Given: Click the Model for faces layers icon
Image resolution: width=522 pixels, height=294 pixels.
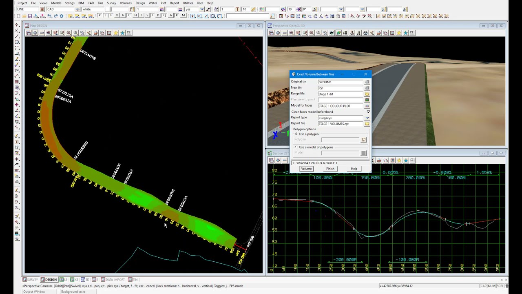Looking at the screenshot, I should [367, 106].
